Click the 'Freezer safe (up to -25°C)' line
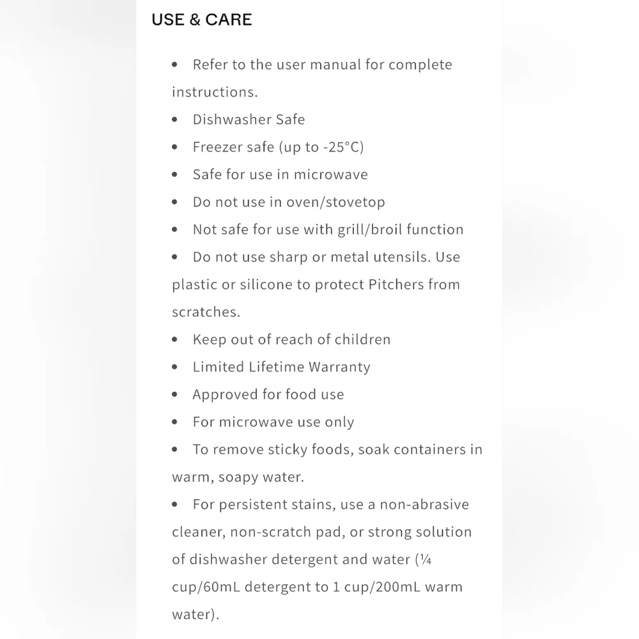Image resolution: width=639 pixels, height=639 pixels. pos(279,147)
